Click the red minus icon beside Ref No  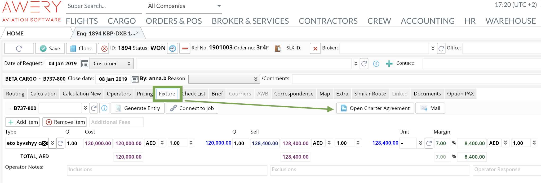[185, 48]
